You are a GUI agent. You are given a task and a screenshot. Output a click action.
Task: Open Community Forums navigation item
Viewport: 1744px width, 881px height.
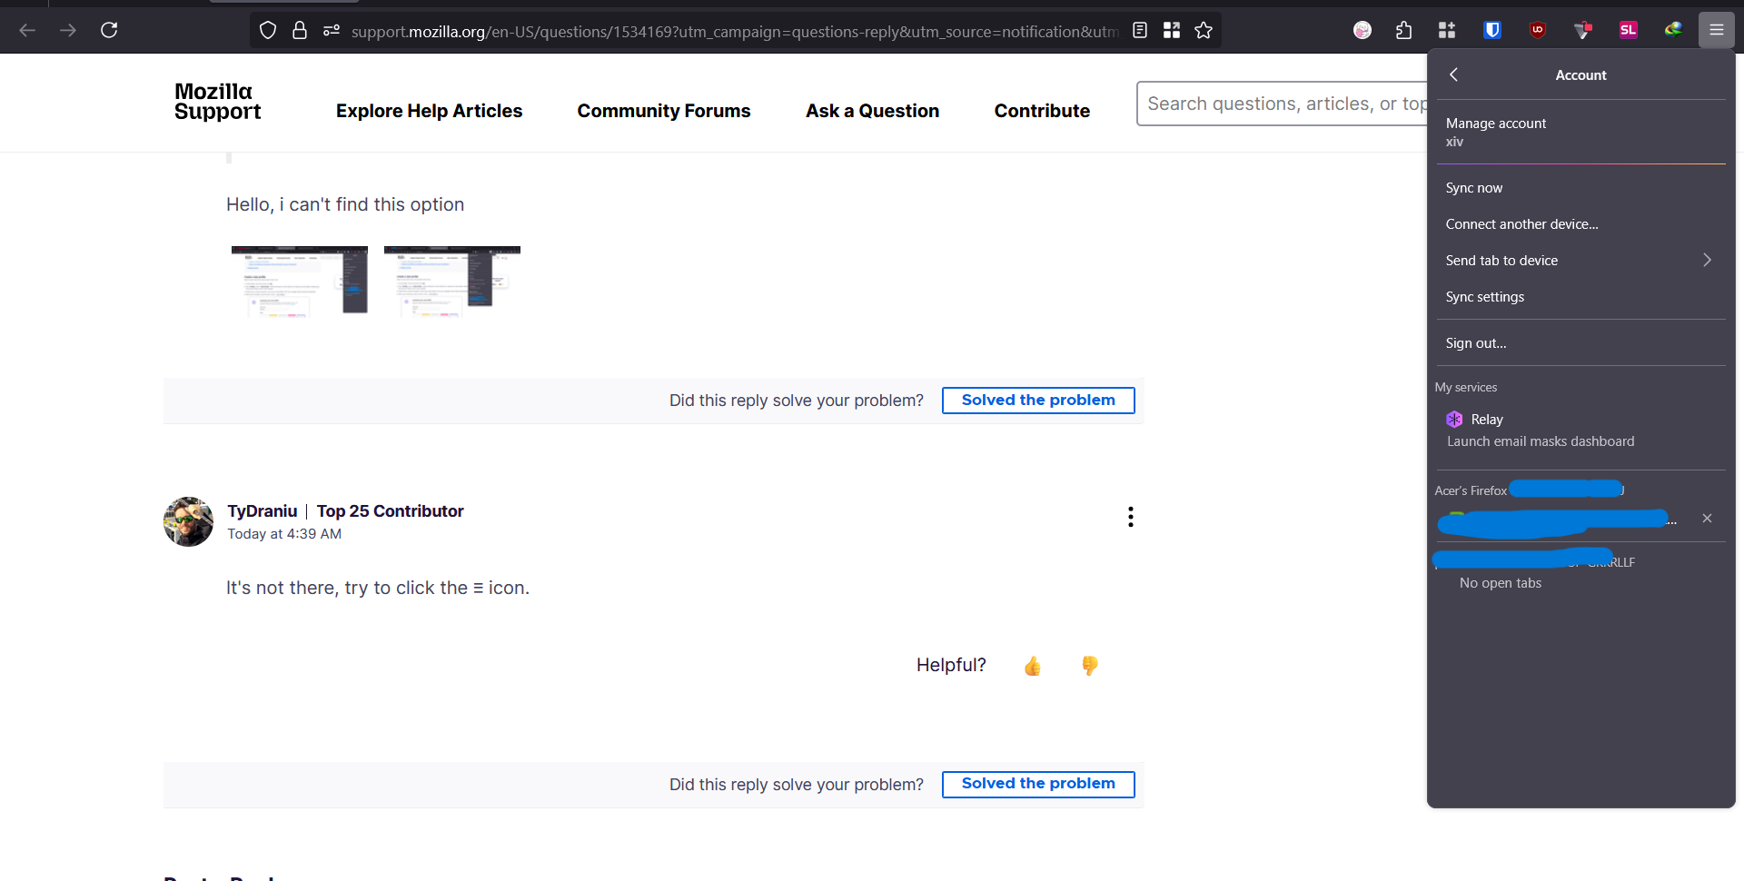664,111
